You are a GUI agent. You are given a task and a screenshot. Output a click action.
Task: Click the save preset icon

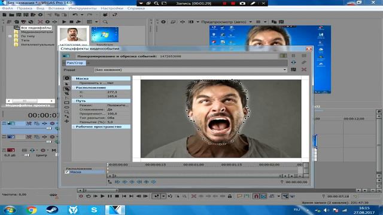click(293, 70)
